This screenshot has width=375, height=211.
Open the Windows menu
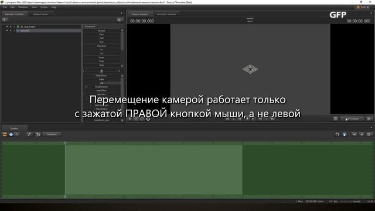pos(23,7)
